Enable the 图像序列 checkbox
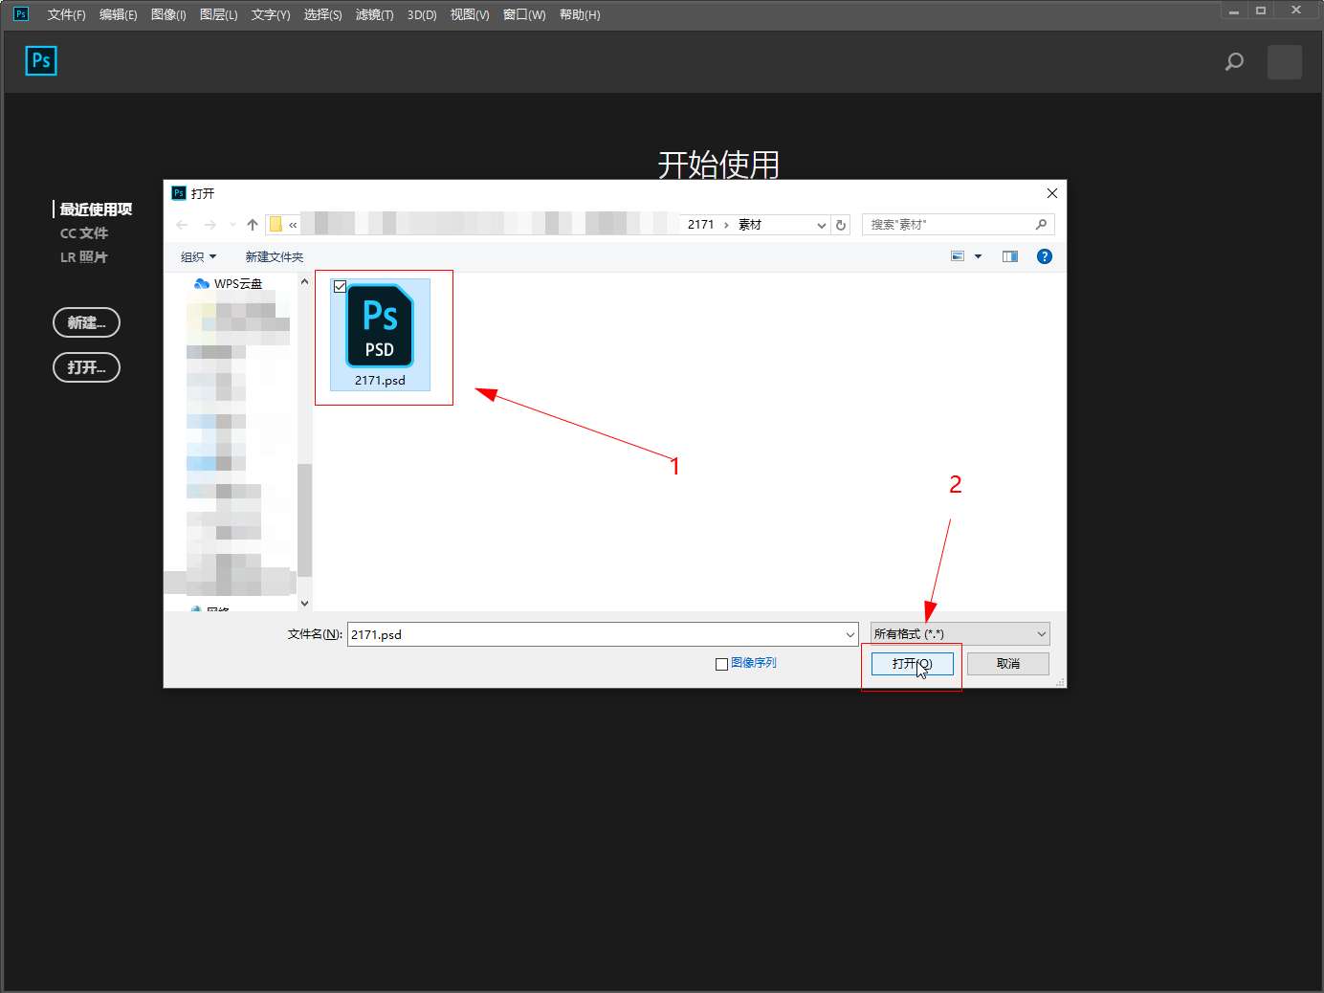The height and width of the screenshot is (993, 1324). tap(722, 664)
